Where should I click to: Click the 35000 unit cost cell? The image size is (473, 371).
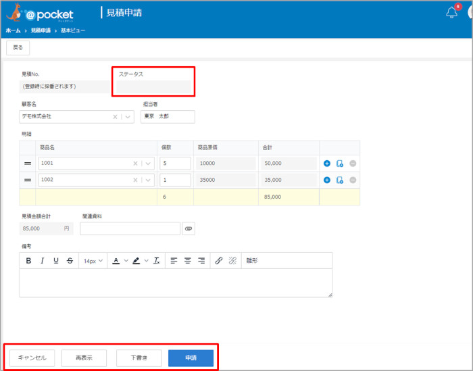(x=226, y=180)
